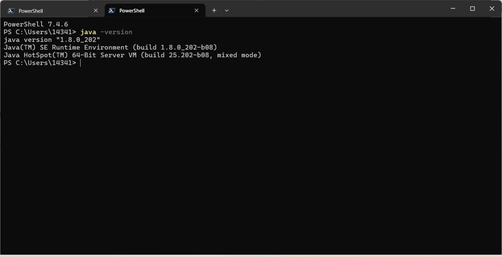Close the second PowerShell tab
The width and height of the screenshot is (502, 257).
pyautogui.click(x=197, y=11)
